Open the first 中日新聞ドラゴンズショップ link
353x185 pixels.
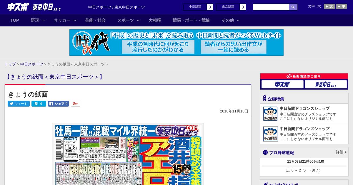coord(304,108)
